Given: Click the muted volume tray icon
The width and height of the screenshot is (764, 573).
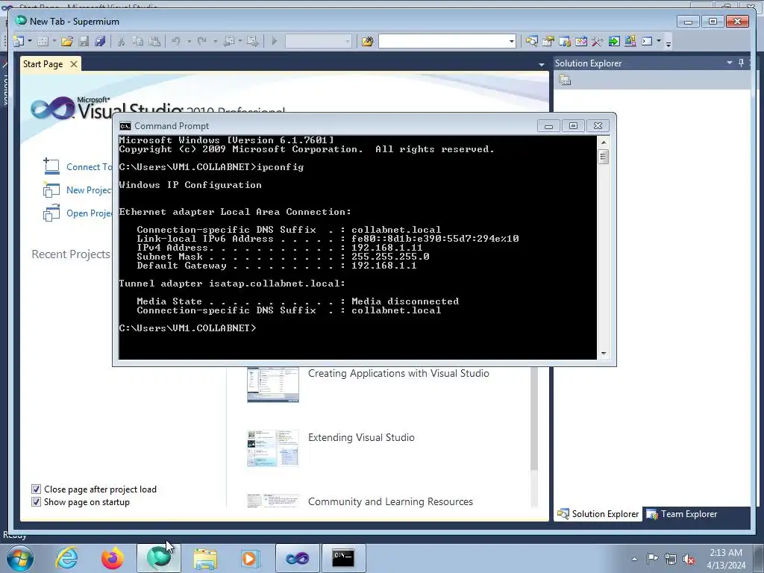Looking at the screenshot, I should tap(689, 559).
